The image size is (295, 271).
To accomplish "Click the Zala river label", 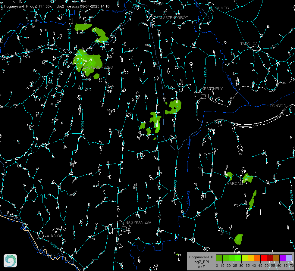I will point(189,142).
